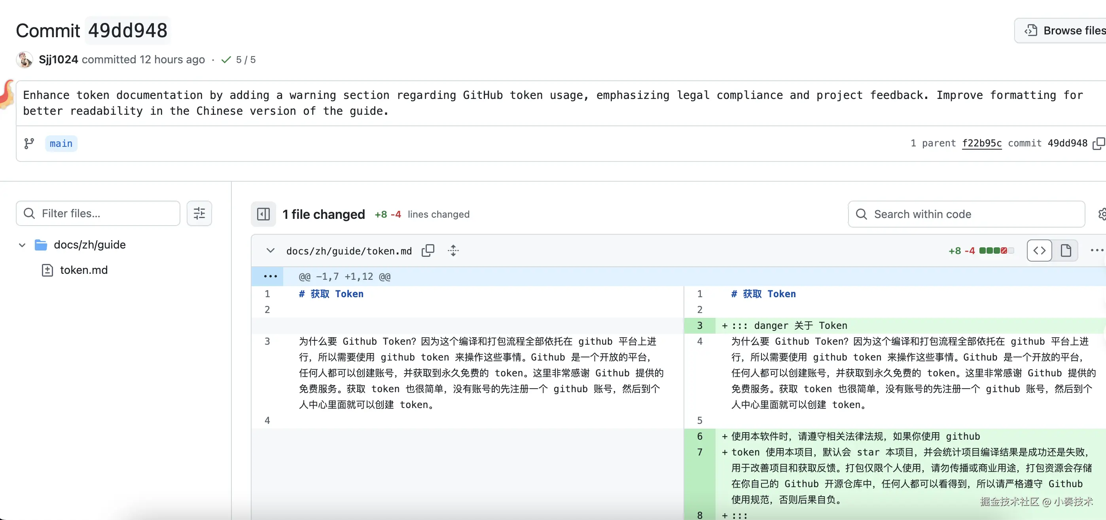Switch to rich rendered diff view
The width and height of the screenshot is (1106, 520).
click(1066, 251)
